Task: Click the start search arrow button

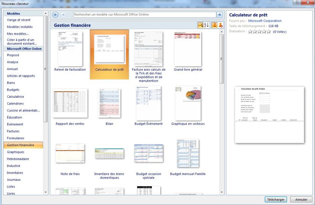Action: coord(219,14)
